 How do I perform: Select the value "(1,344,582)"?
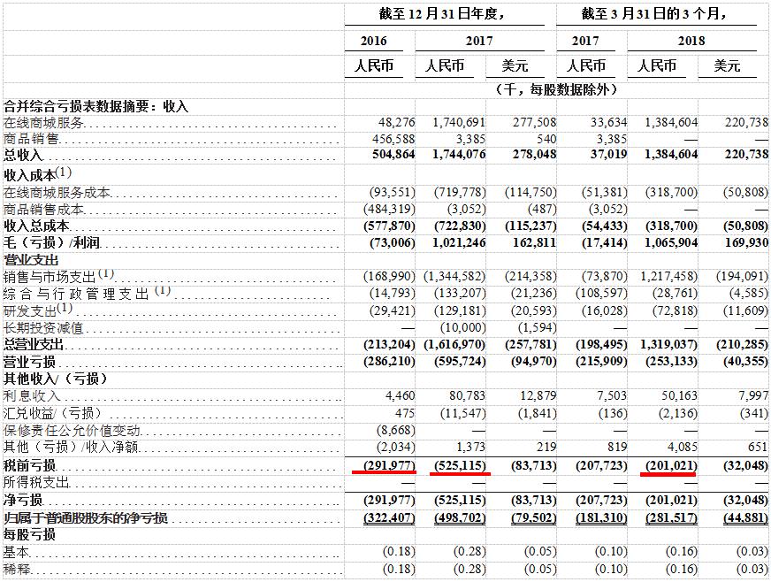pyautogui.click(x=454, y=277)
